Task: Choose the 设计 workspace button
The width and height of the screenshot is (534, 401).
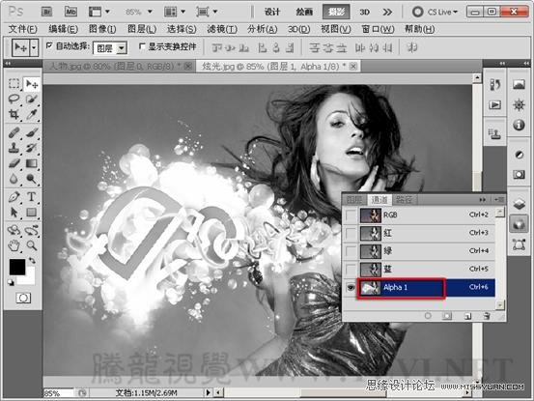Action: pos(272,12)
